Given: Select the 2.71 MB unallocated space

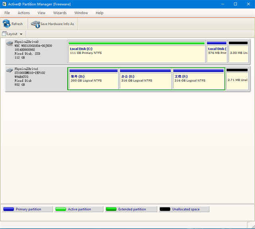Looking at the screenshot, I should 237,79.
